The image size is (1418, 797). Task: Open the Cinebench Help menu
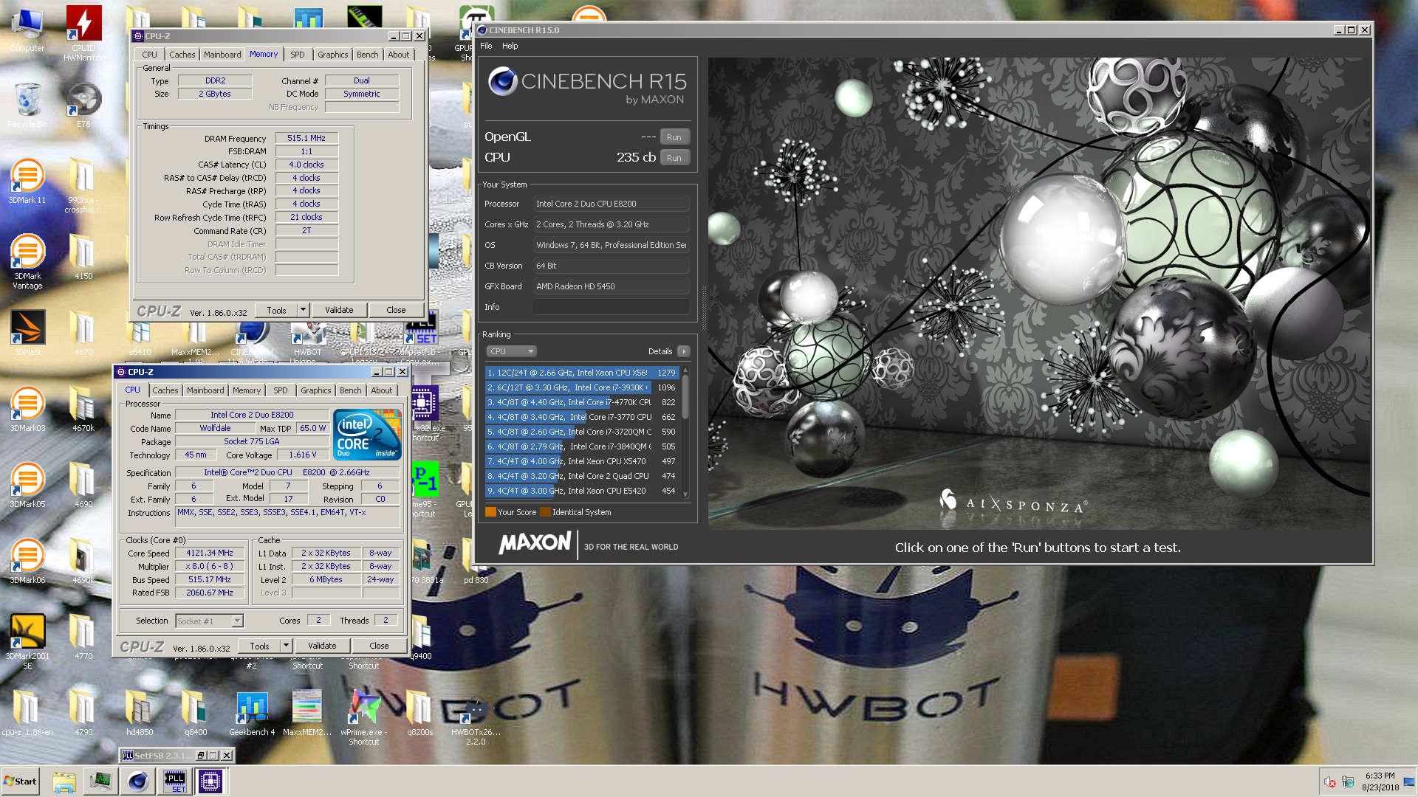510,46
